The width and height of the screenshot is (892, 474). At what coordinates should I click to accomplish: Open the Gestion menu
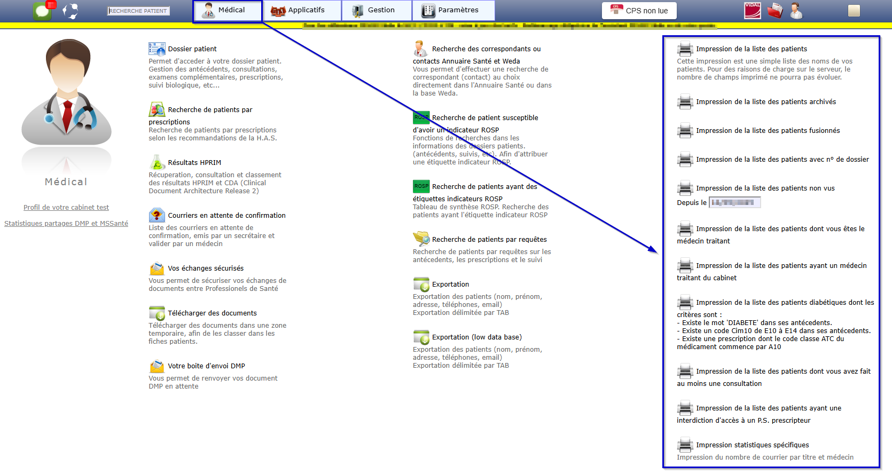(x=377, y=10)
